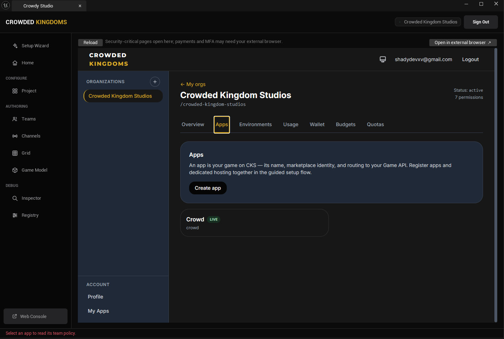The width and height of the screenshot is (504, 339).
Task: Switch to the Quotas tab
Action: (x=375, y=124)
